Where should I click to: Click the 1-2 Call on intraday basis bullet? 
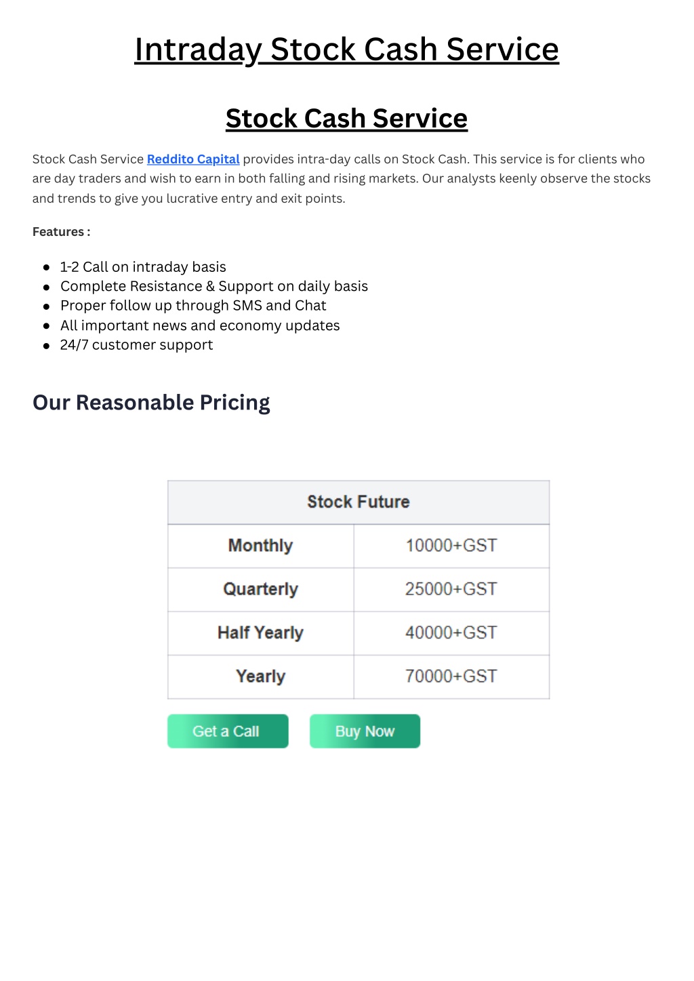(x=143, y=267)
